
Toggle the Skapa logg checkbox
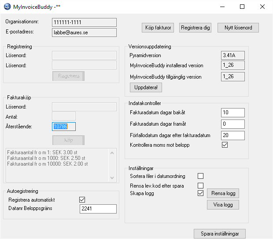click(201, 193)
